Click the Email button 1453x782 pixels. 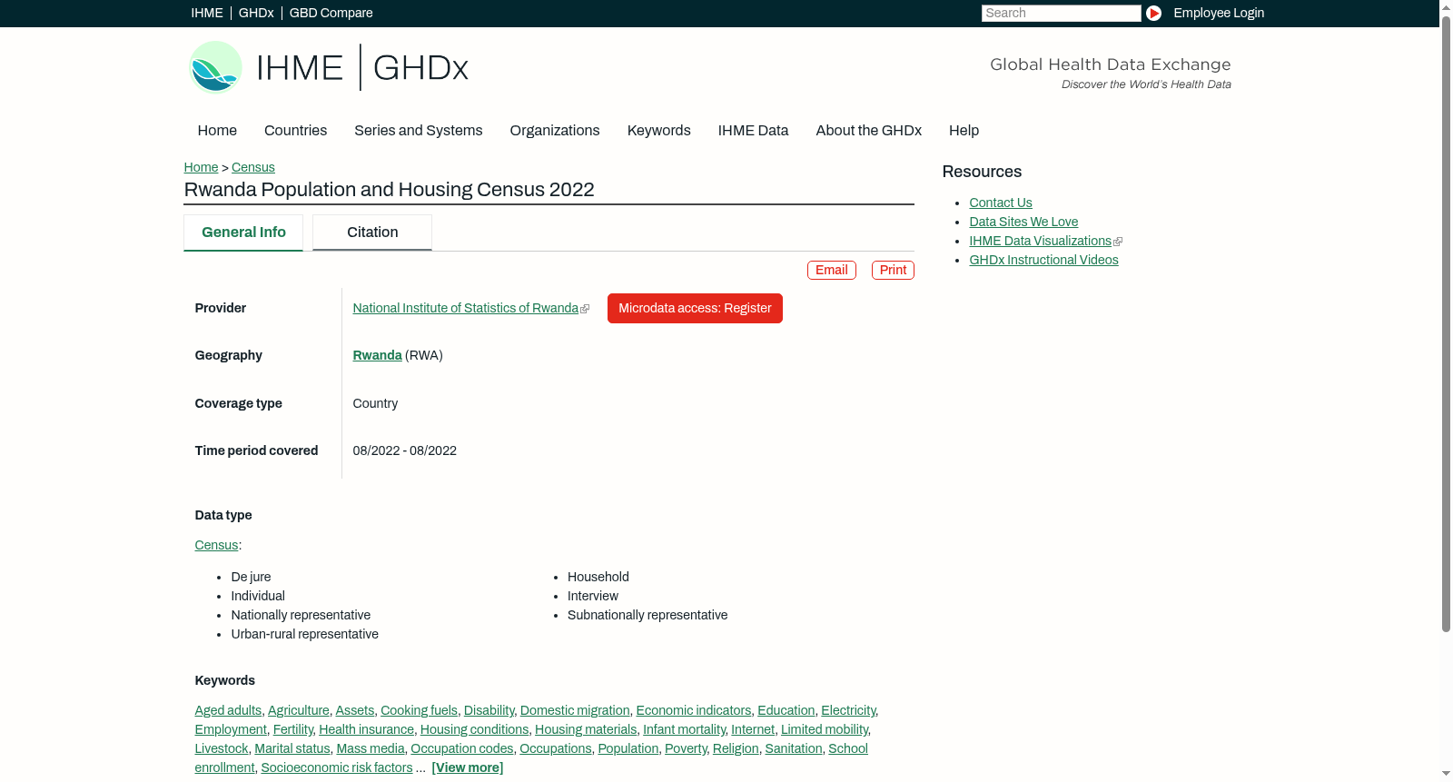point(832,270)
